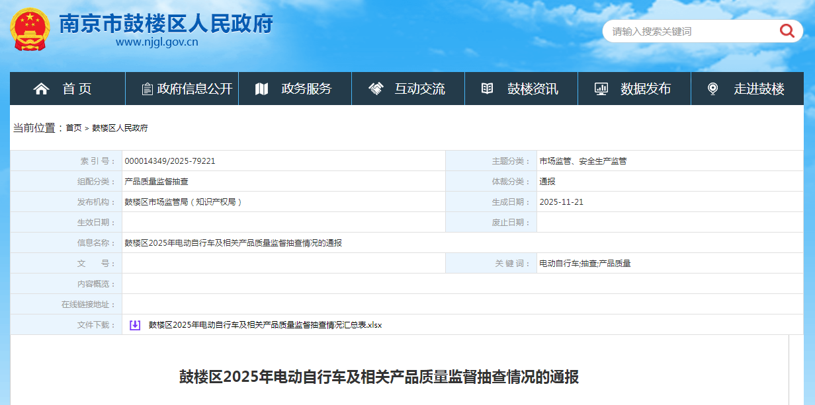Screen dimensions: 815x405
Task: Click the information name value in table
Action: (233, 243)
